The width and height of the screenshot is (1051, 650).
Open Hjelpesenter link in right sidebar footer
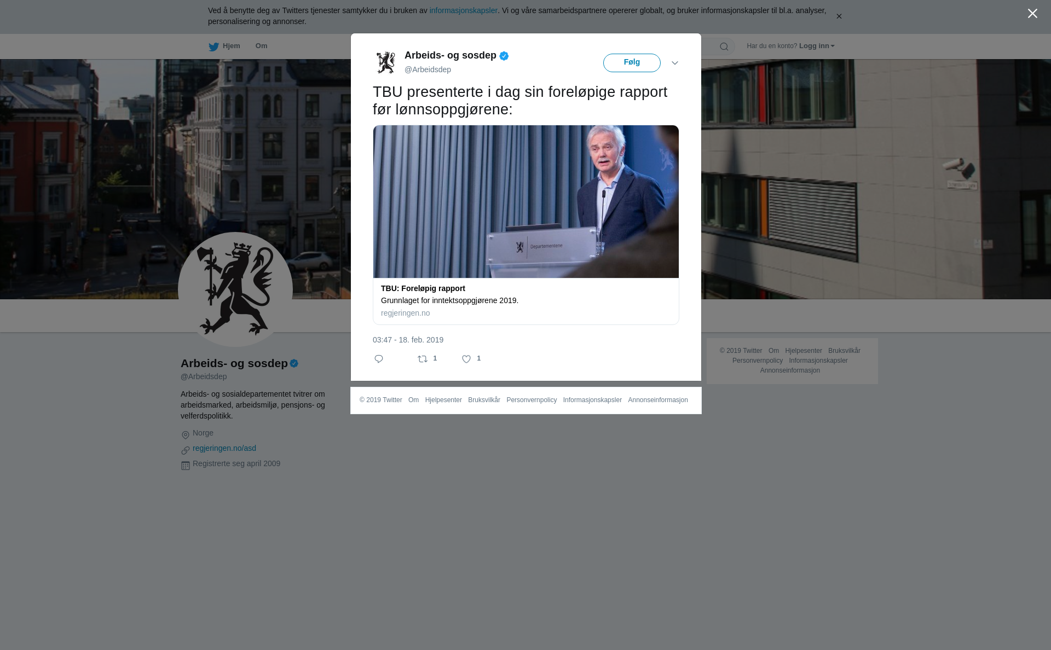(803, 351)
